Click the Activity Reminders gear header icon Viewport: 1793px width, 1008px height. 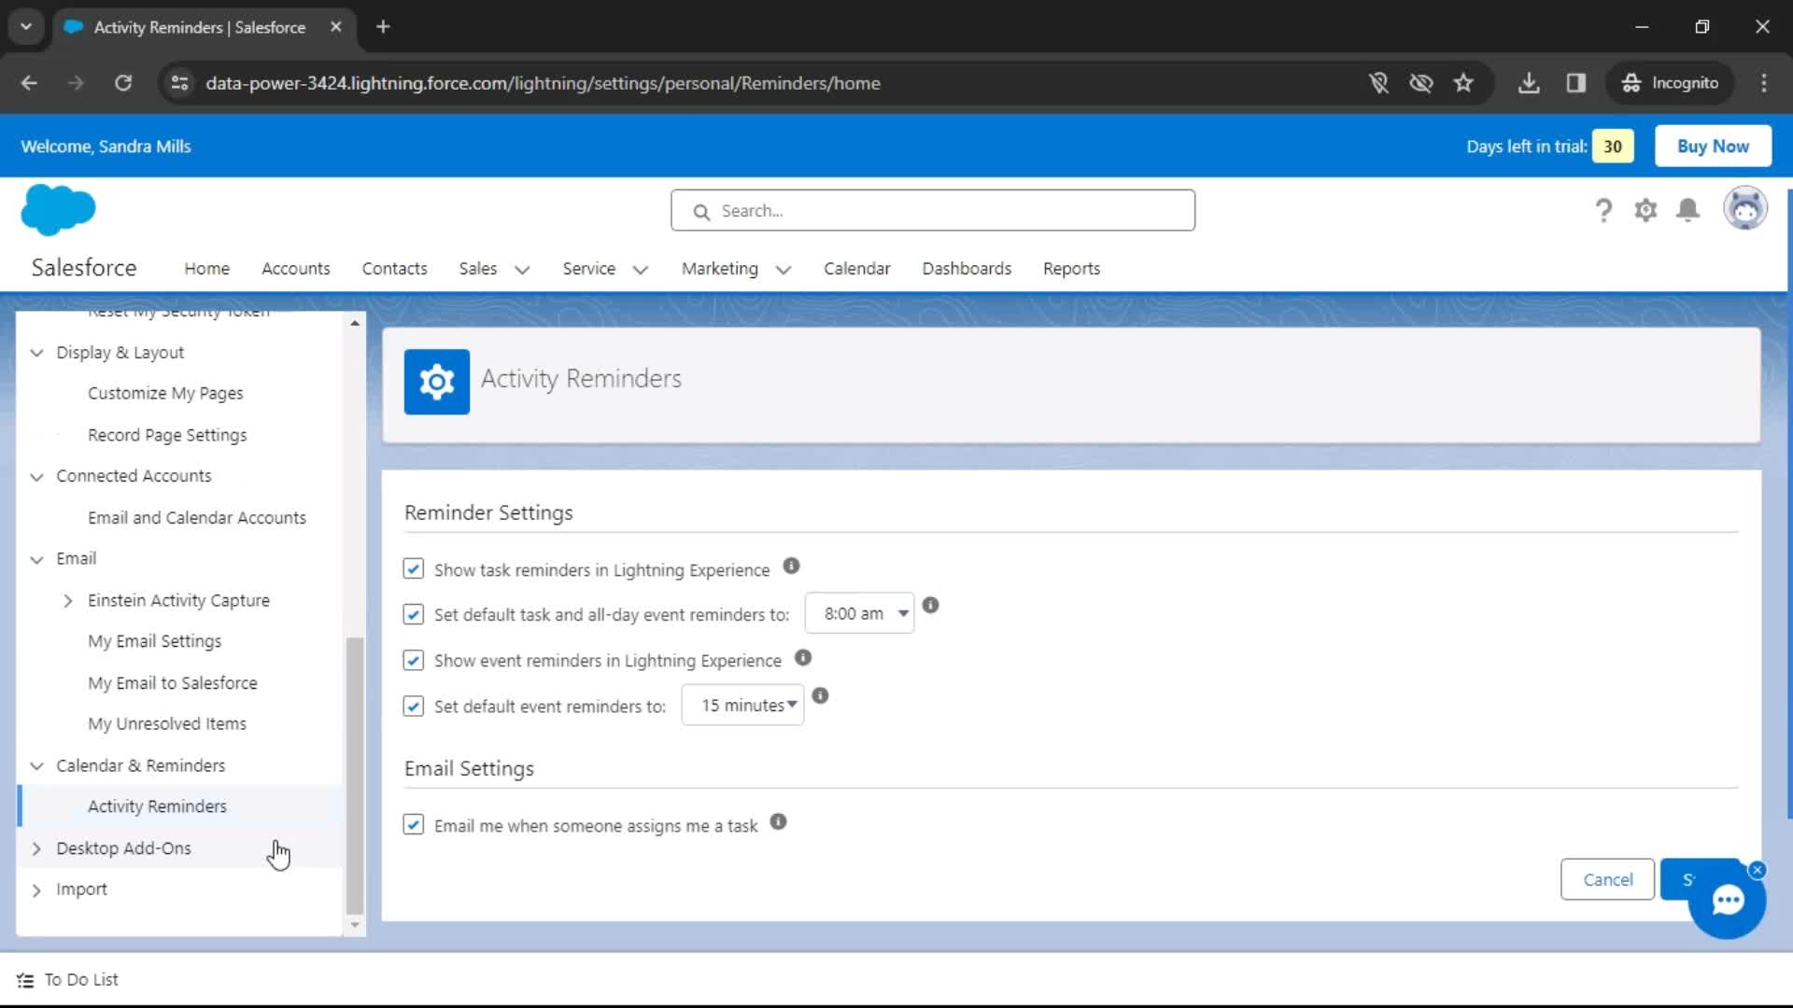(436, 382)
